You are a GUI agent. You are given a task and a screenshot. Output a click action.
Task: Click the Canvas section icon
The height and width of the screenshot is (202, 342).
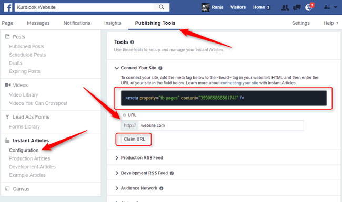7,189
